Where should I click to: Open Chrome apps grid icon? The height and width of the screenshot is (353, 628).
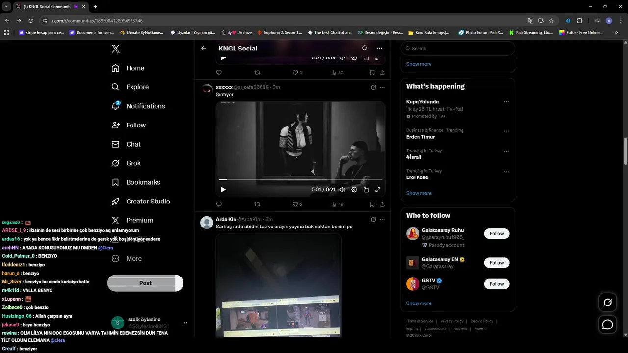(x=6, y=33)
